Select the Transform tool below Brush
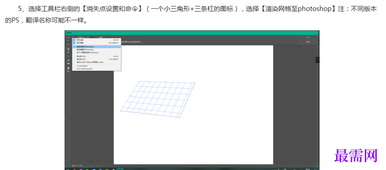 pyautogui.click(x=68, y=56)
